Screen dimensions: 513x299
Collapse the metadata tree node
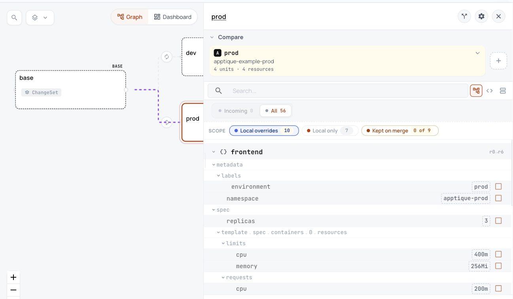coord(214,165)
